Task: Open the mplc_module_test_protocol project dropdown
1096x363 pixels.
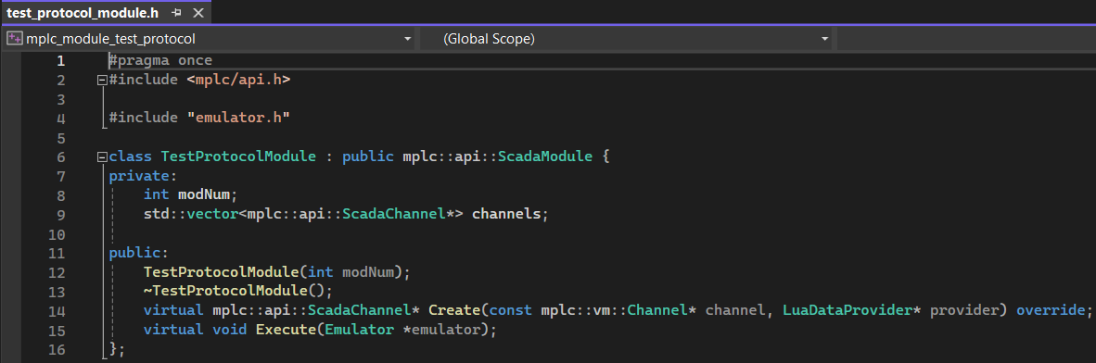Action: (x=407, y=39)
